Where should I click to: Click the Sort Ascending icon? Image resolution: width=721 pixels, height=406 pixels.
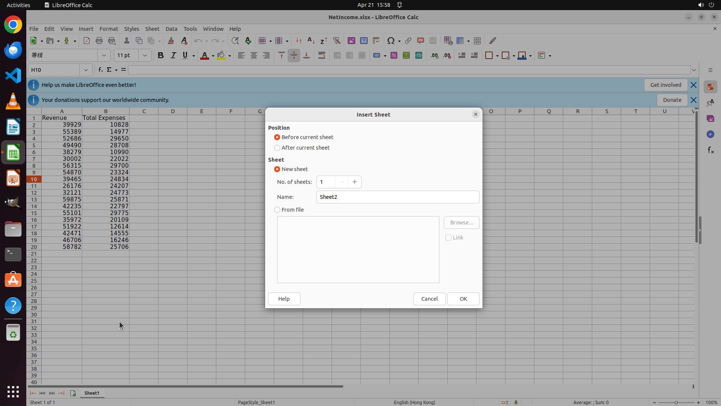pyautogui.click(x=311, y=41)
